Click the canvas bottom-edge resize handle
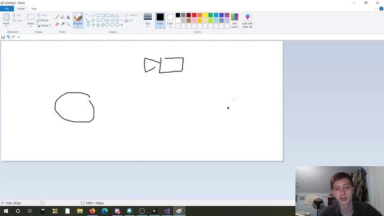Image resolution: width=384 pixels, height=216 pixels. click(142, 161)
